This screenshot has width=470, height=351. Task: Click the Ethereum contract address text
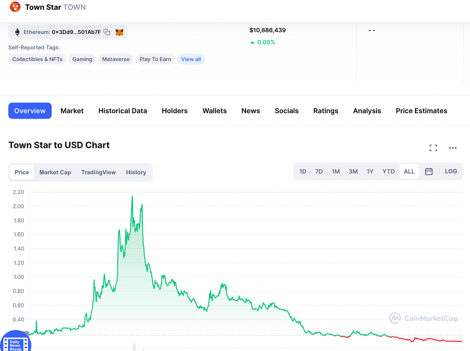click(x=62, y=32)
